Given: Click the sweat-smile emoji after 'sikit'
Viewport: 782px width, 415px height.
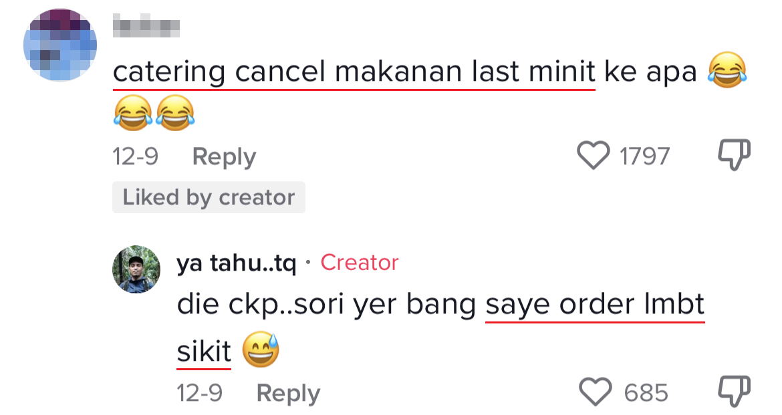Looking at the screenshot, I should pyautogui.click(x=260, y=351).
